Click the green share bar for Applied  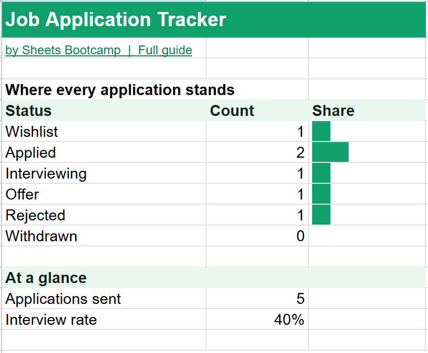330,152
